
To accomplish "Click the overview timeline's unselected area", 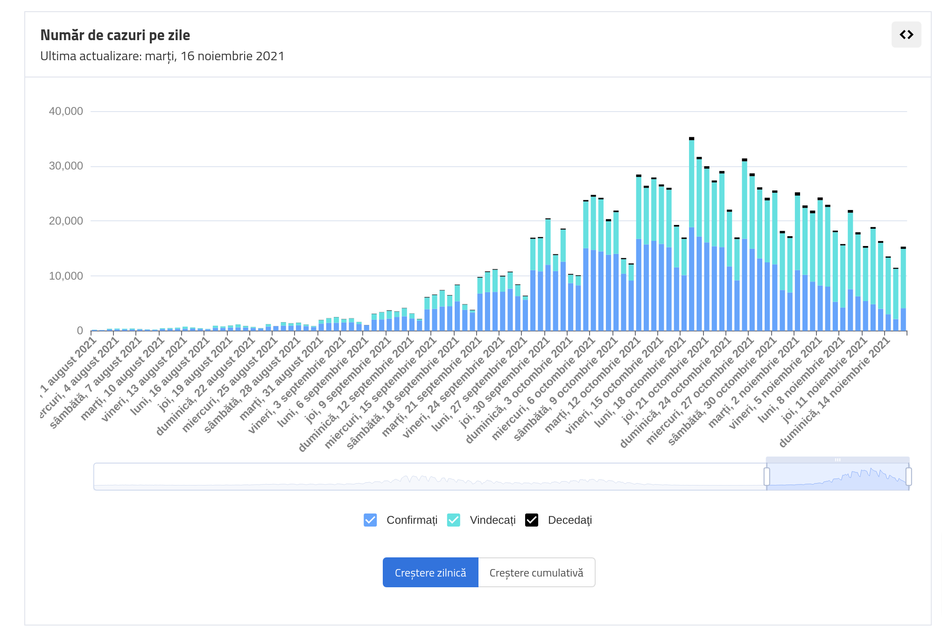I will pos(420,477).
